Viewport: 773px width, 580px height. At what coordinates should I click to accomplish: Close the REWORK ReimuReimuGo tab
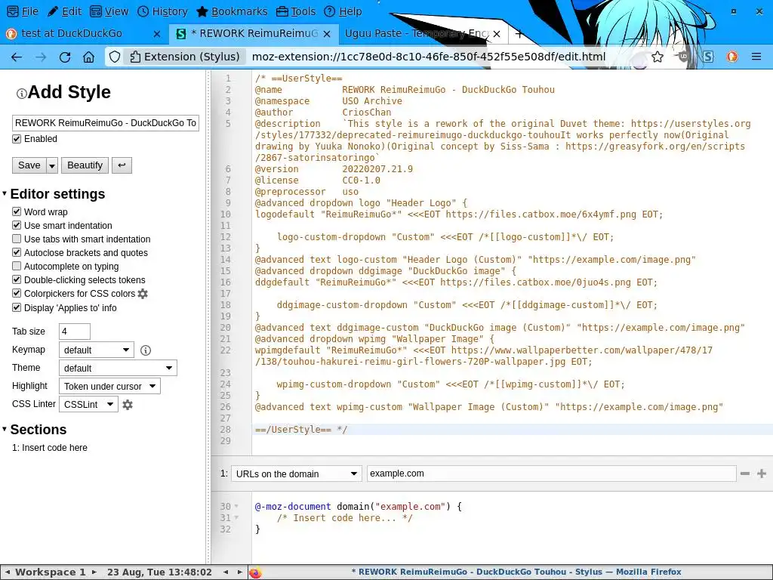(x=327, y=33)
